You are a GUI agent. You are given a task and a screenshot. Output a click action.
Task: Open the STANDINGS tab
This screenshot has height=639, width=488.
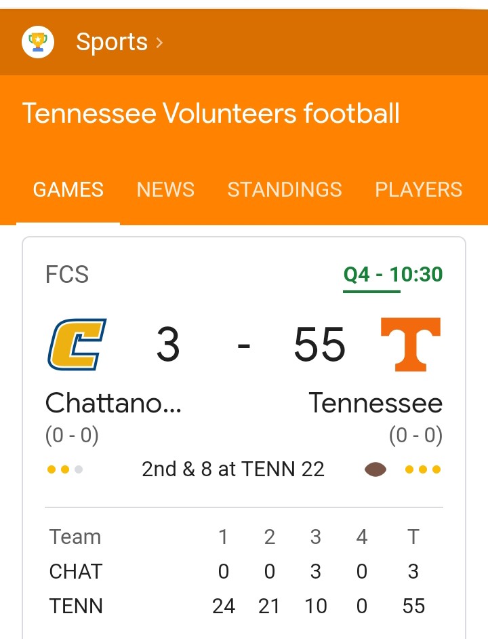point(285,189)
